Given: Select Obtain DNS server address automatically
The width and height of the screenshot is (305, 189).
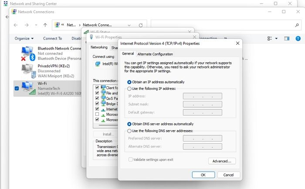Looking at the screenshot, I should tap(160, 124).
